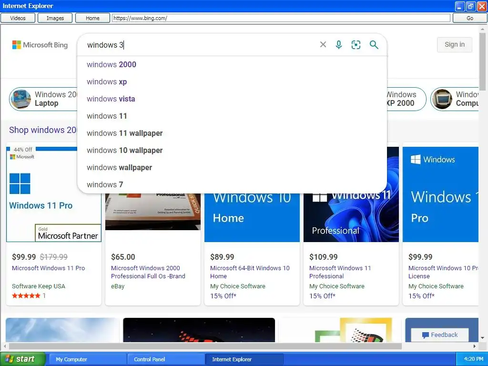Submit the query with the magnifier icon
This screenshot has height=366, width=488.
[374, 45]
